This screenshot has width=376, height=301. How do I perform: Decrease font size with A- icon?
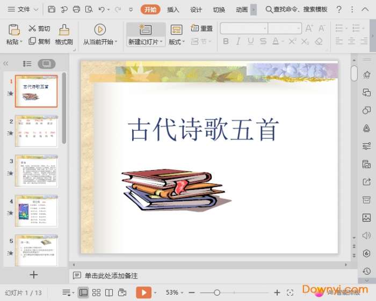click(x=322, y=28)
